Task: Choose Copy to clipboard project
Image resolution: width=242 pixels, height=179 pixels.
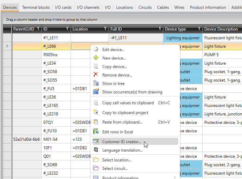Action: (125, 112)
